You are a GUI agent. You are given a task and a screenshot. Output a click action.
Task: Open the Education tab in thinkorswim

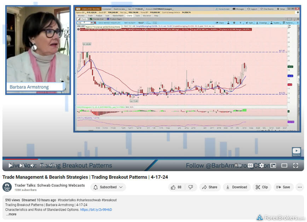tap(147, 16)
